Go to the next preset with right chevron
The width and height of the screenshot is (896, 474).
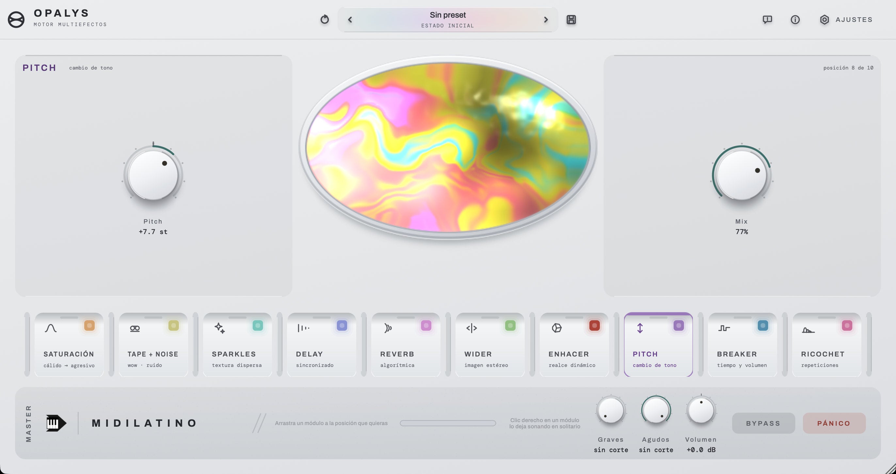coord(546,20)
